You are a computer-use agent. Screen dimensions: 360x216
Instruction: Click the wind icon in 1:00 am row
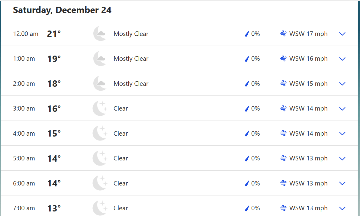(283, 59)
